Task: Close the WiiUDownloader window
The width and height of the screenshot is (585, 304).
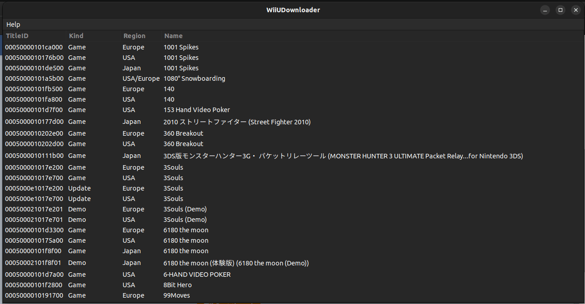Action: pyautogui.click(x=576, y=10)
